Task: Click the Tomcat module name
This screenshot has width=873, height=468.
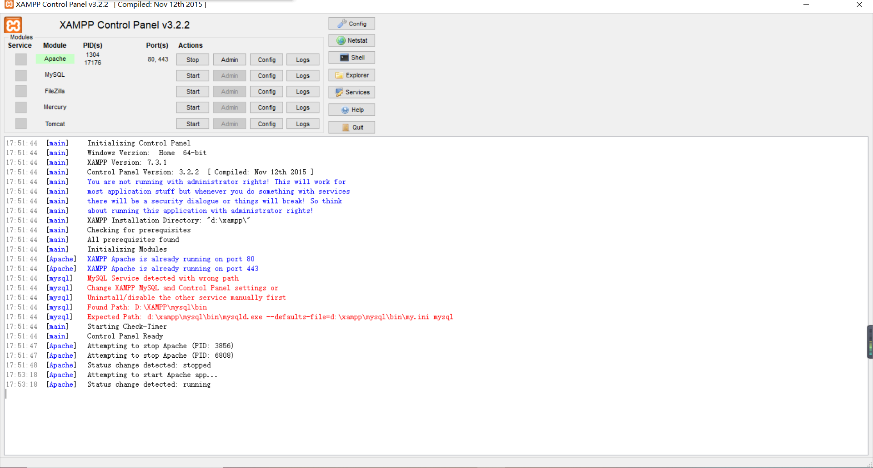Action: pos(55,124)
